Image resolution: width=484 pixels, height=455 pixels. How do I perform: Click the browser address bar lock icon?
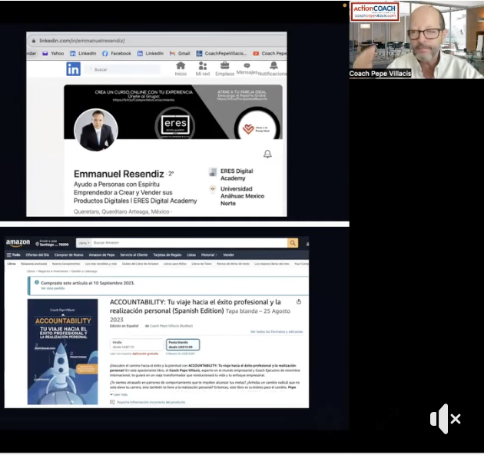34,41
